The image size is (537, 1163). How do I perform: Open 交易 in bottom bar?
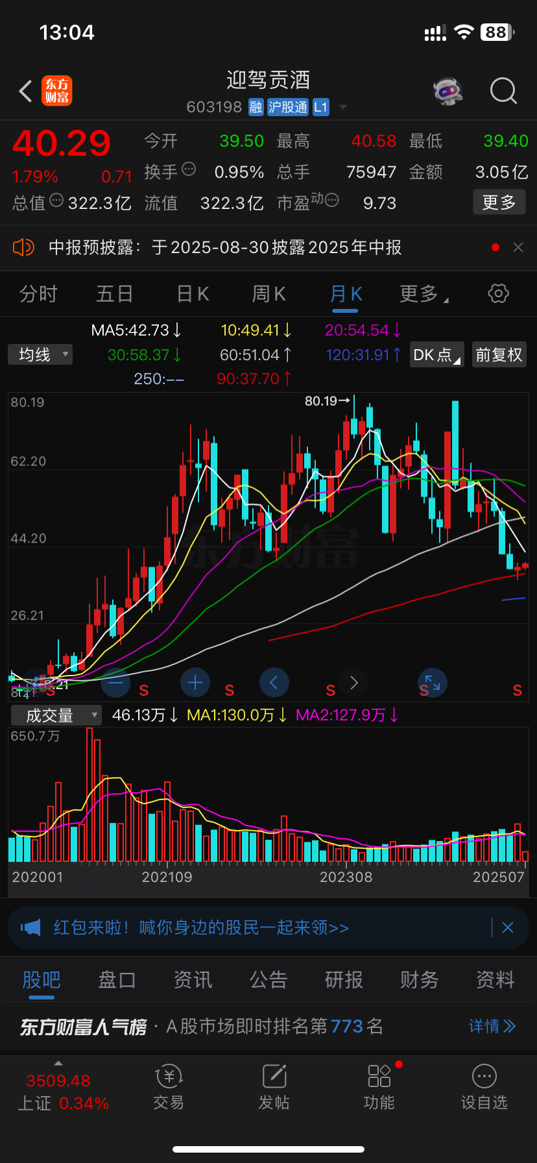[x=169, y=1088]
